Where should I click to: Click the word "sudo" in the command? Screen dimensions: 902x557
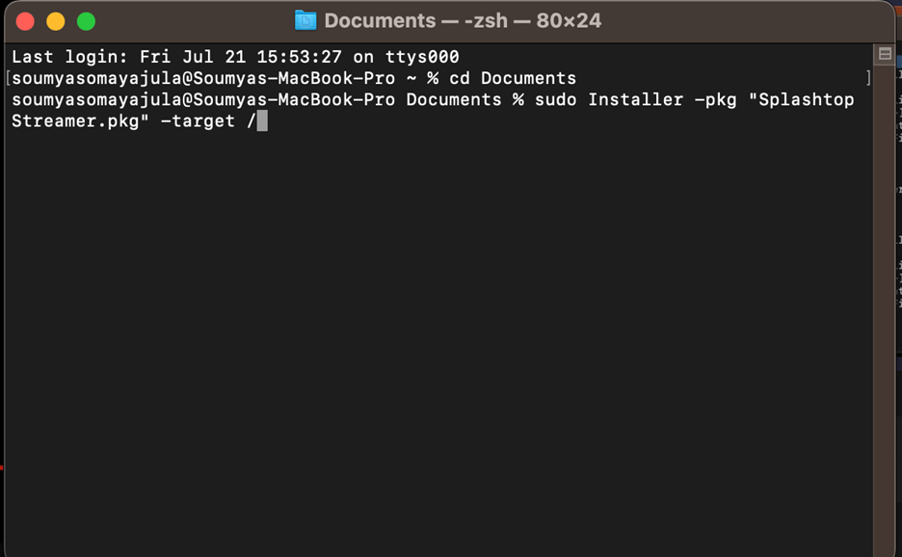555,99
